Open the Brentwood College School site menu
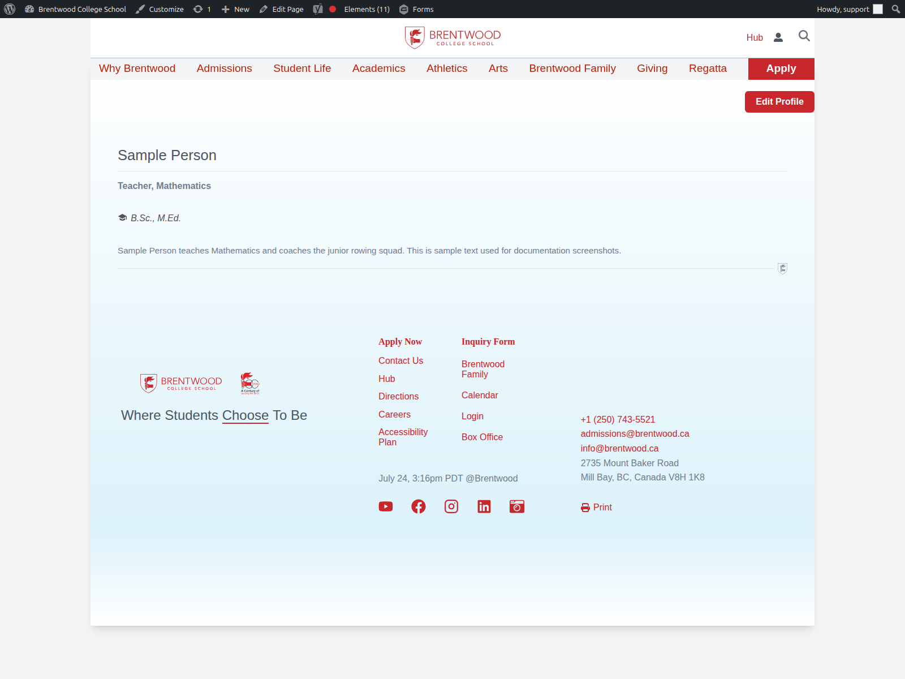Screen dimensions: 905x679 coord(76,9)
